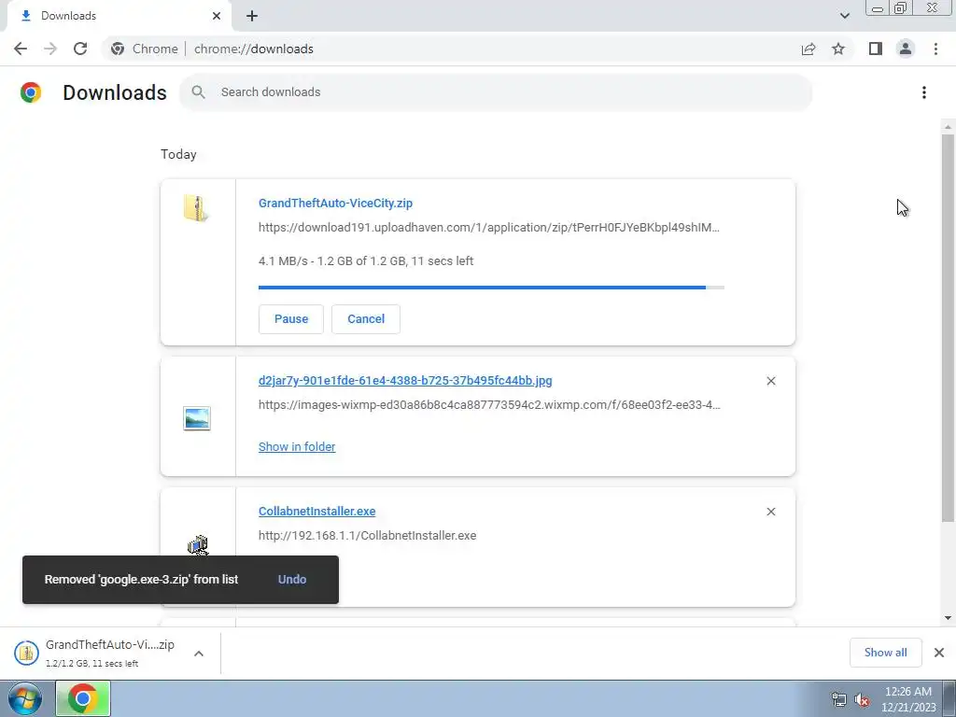This screenshot has height=717, width=956.
Task: Open the Windows Start menu
Action: click(x=25, y=698)
